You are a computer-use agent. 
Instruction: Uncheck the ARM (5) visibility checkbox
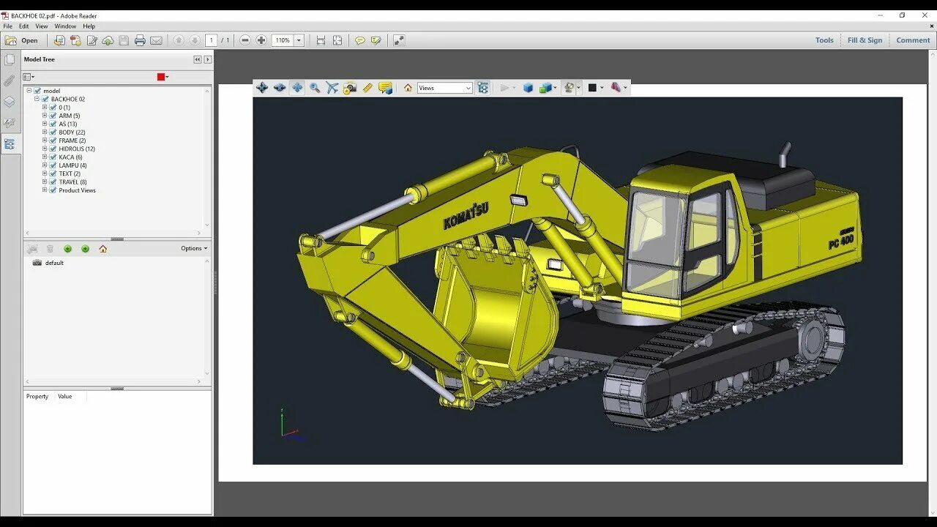pos(53,116)
